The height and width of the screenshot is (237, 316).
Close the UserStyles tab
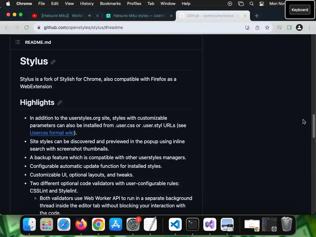(x=171, y=16)
